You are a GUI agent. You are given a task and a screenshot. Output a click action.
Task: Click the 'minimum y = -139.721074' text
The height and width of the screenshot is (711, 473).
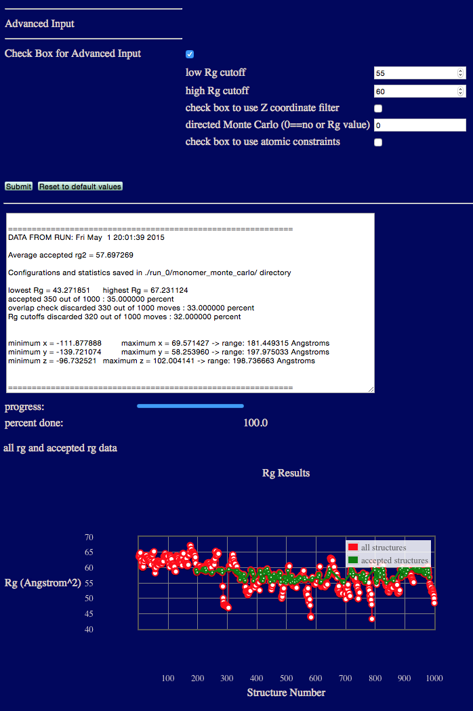click(x=55, y=352)
